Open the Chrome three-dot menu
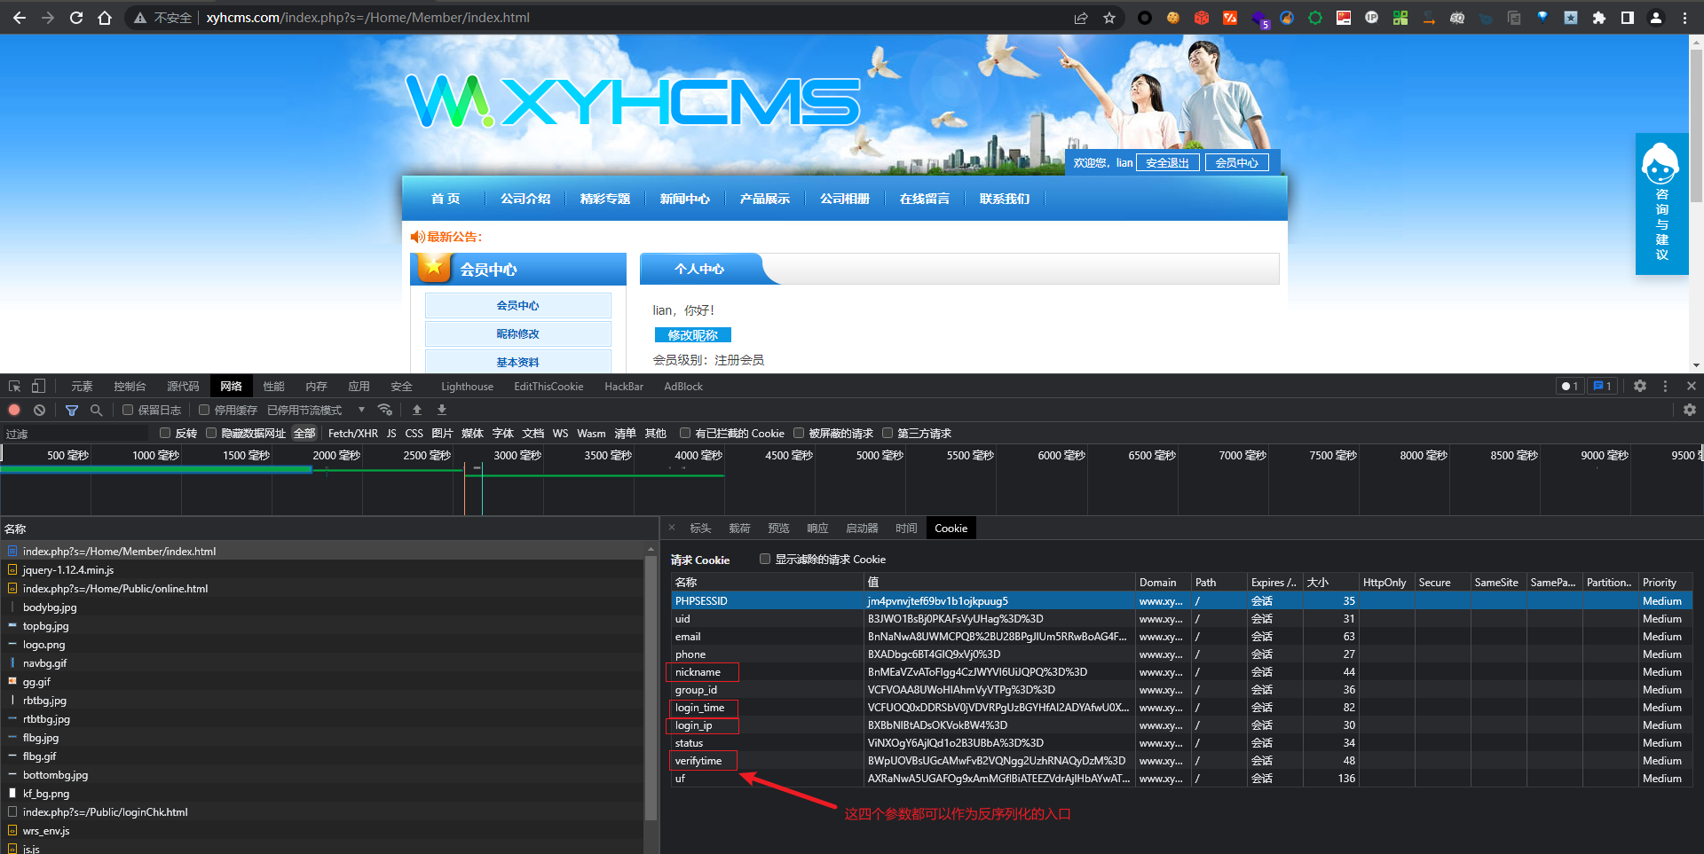 1684,18
